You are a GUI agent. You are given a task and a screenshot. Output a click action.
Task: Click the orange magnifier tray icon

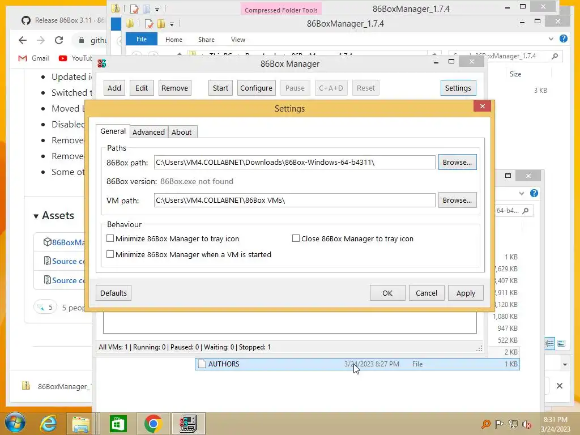(x=485, y=424)
